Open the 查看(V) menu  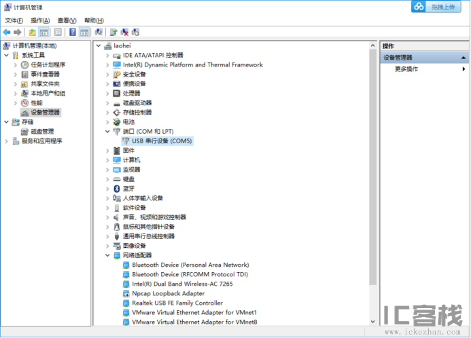click(67, 20)
